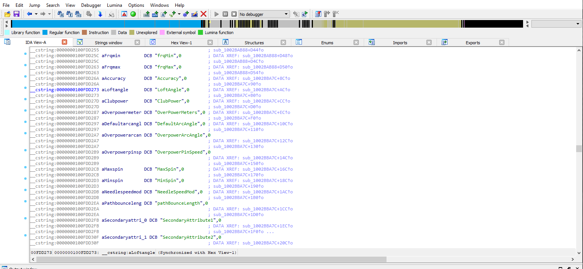The height and width of the screenshot is (269, 583).
Task: Click the Stop process square button
Action: pos(234,14)
